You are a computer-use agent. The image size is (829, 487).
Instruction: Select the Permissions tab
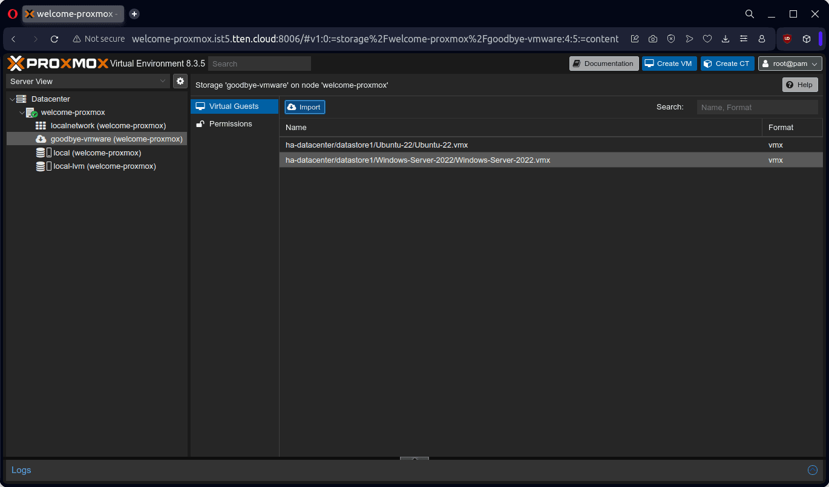234,124
